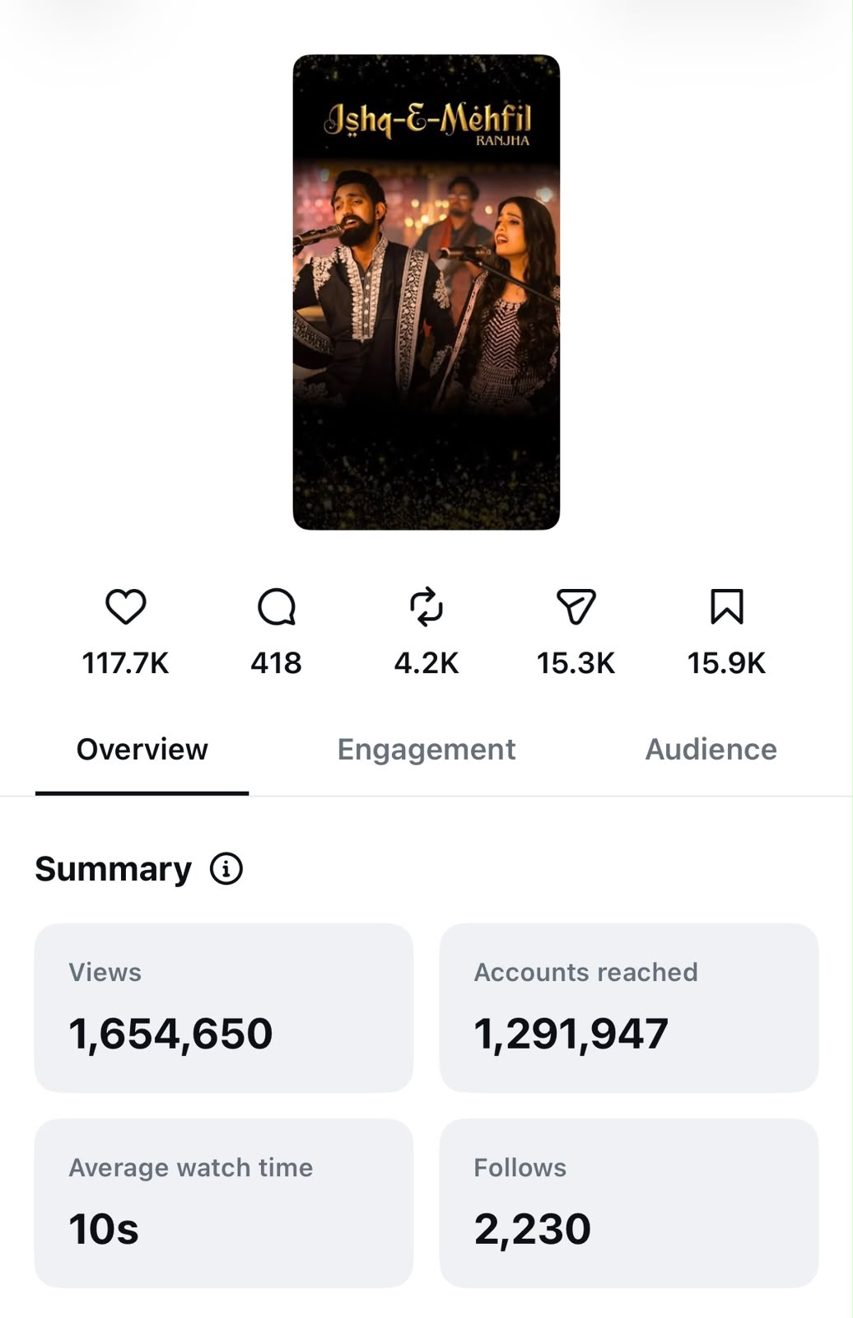The width and height of the screenshot is (853, 1318).
Task: Open the Average watch time card
Action: click(223, 1203)
